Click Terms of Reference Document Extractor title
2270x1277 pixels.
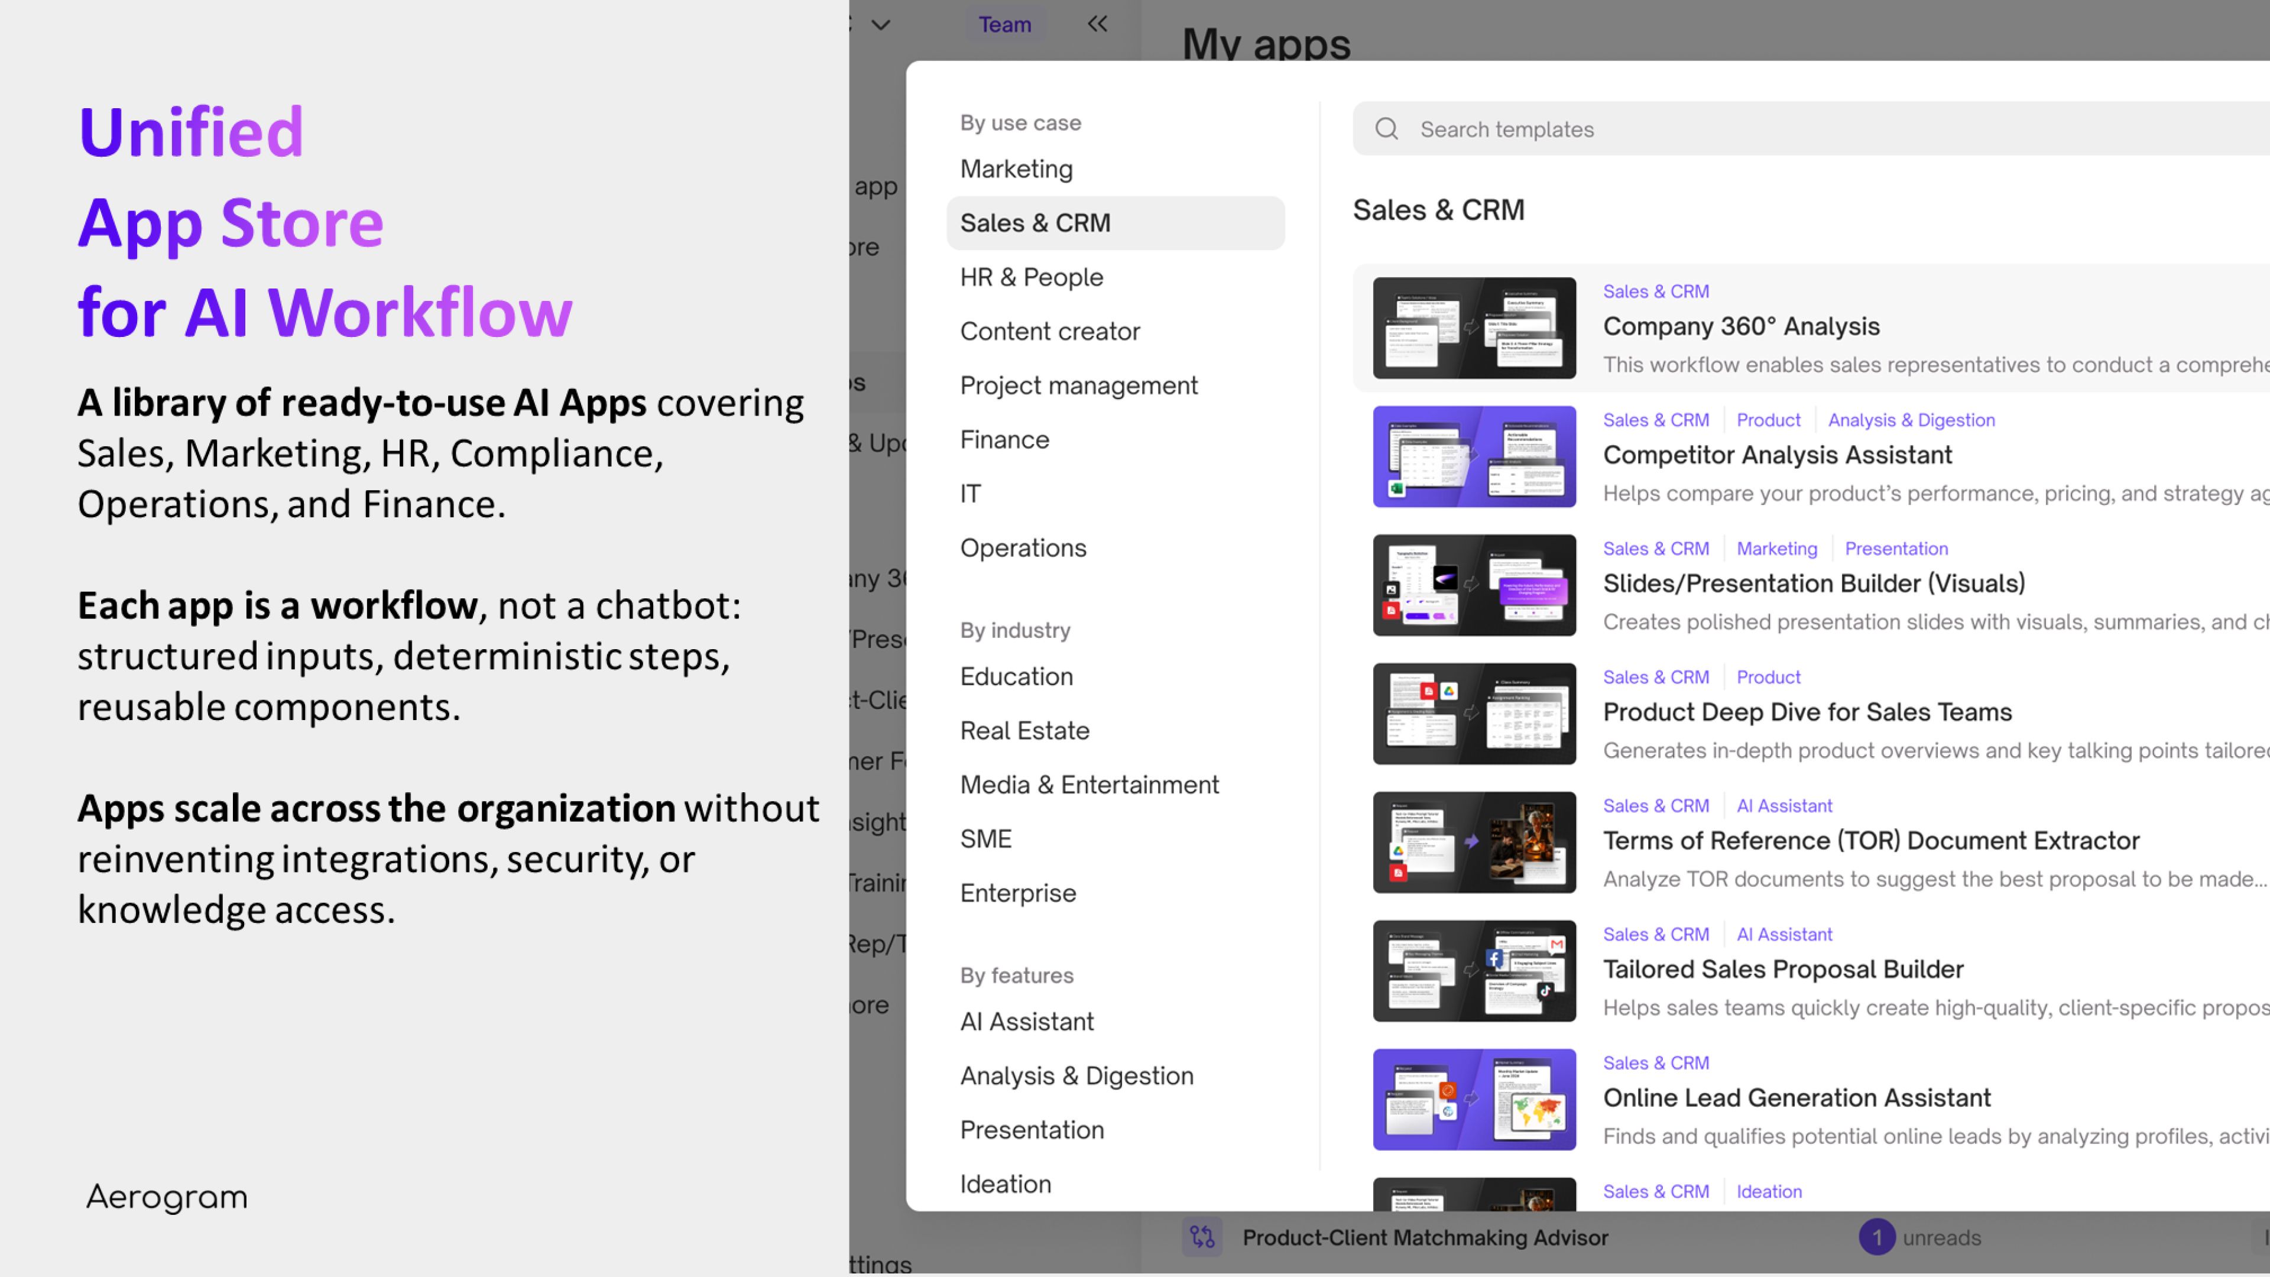click(1871, 840)
